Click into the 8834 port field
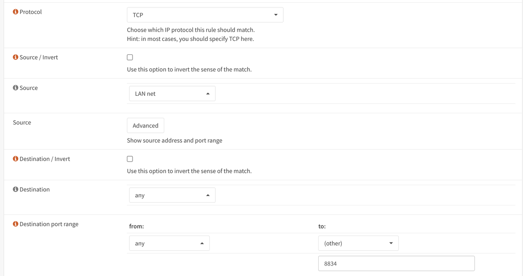 click(x=396, y=263)
